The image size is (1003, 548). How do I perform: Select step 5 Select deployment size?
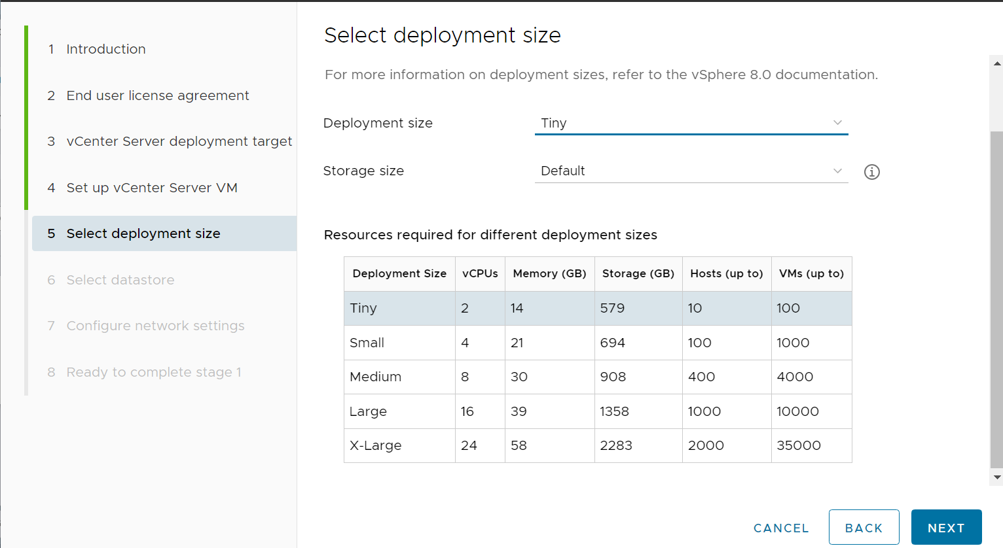pos(164,233)
